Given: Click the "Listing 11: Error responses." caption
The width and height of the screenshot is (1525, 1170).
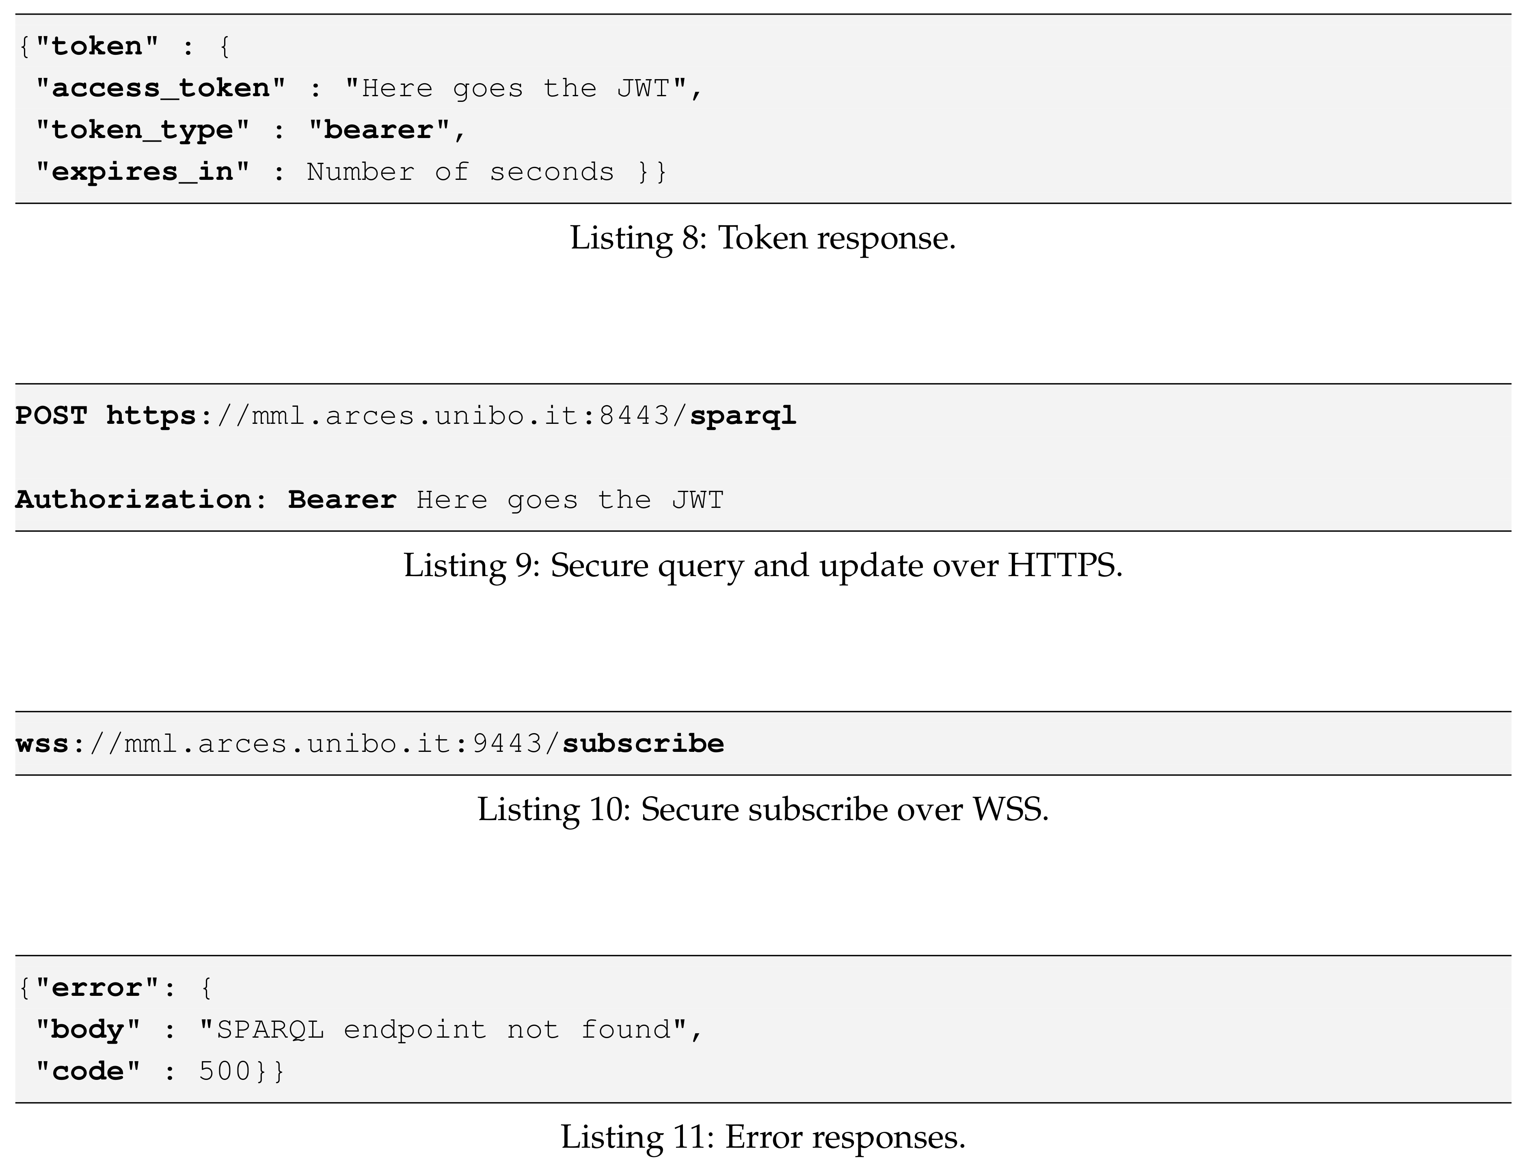Looking at the screenshot, I should (762, 1137).
